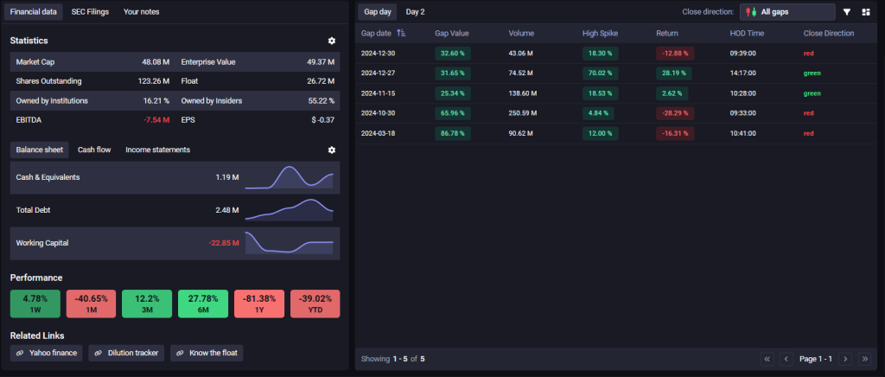Click the Volume column header
Image resolution: width=885 pixels, height=377 pixels.
(x=521, y=34)
